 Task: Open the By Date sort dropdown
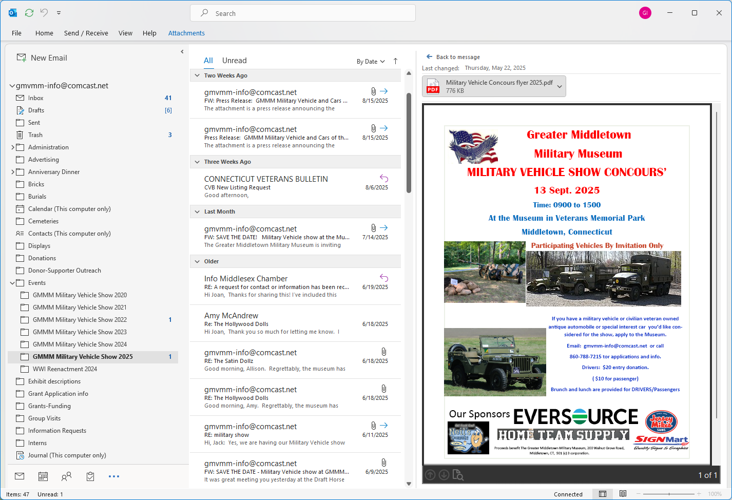point(371,62)
